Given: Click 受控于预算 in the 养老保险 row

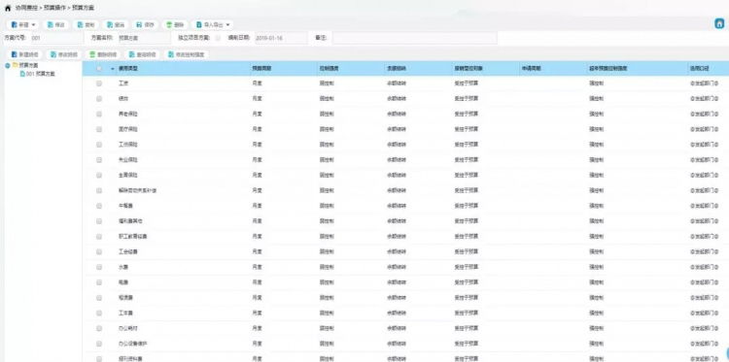Looking at the screenshot, I should [467, 115].
